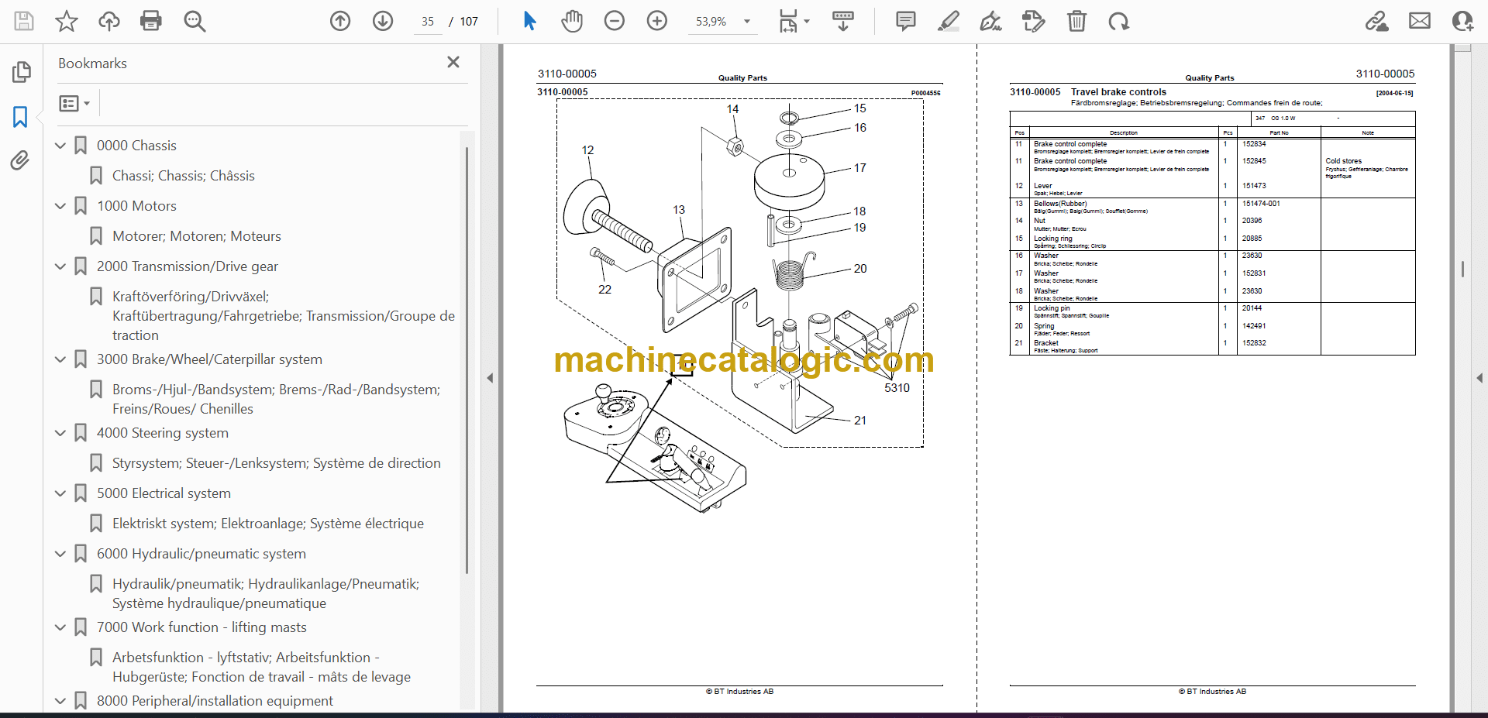Open the scrolling mode tool
This screenshot has width=1488, height=718.
(843, 21)
